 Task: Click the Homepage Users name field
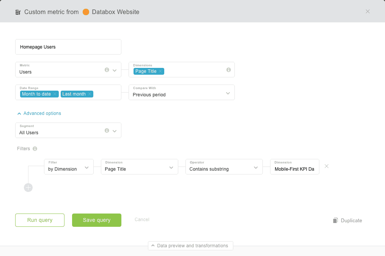[68, 47]
